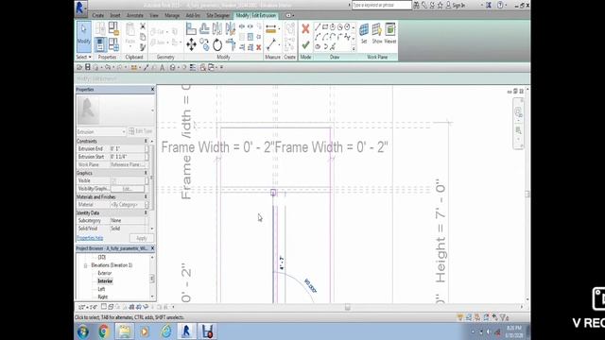This screenshot has height=340, width=605.
Task: Click the Save icon in quick access toolbar
Action: click(x=88, y=67)
